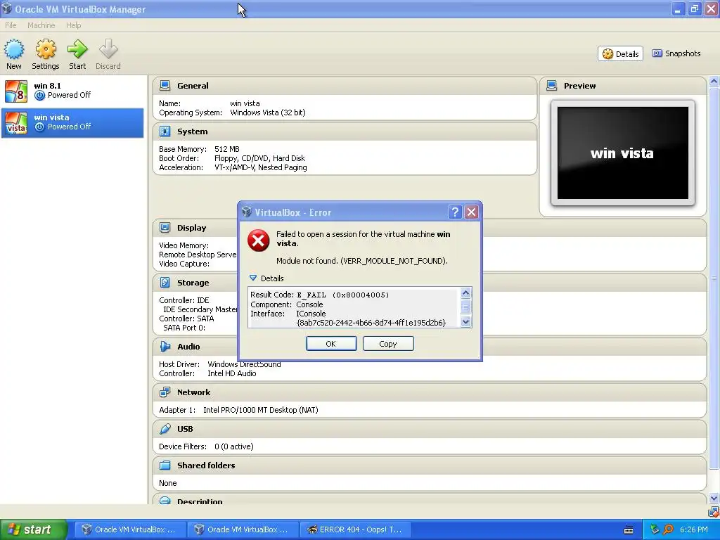
Task: Click the System section header
Action: (x=345, y=131)
